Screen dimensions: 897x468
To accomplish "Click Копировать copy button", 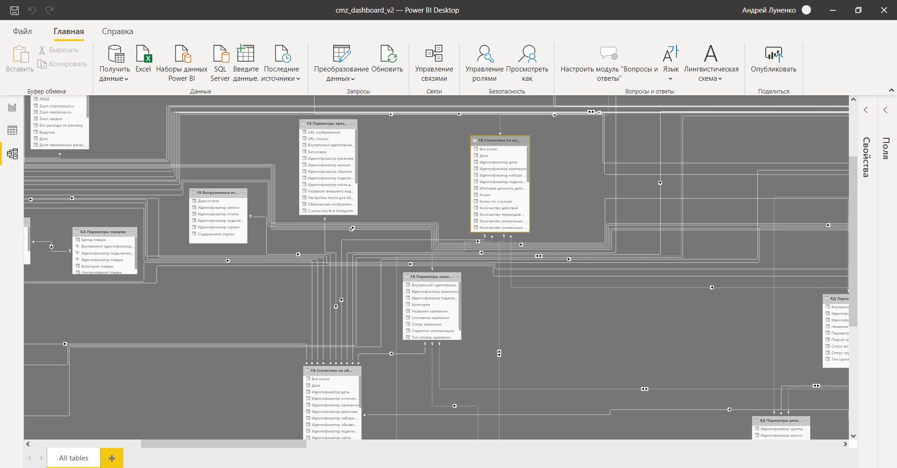I will (62, 64).
